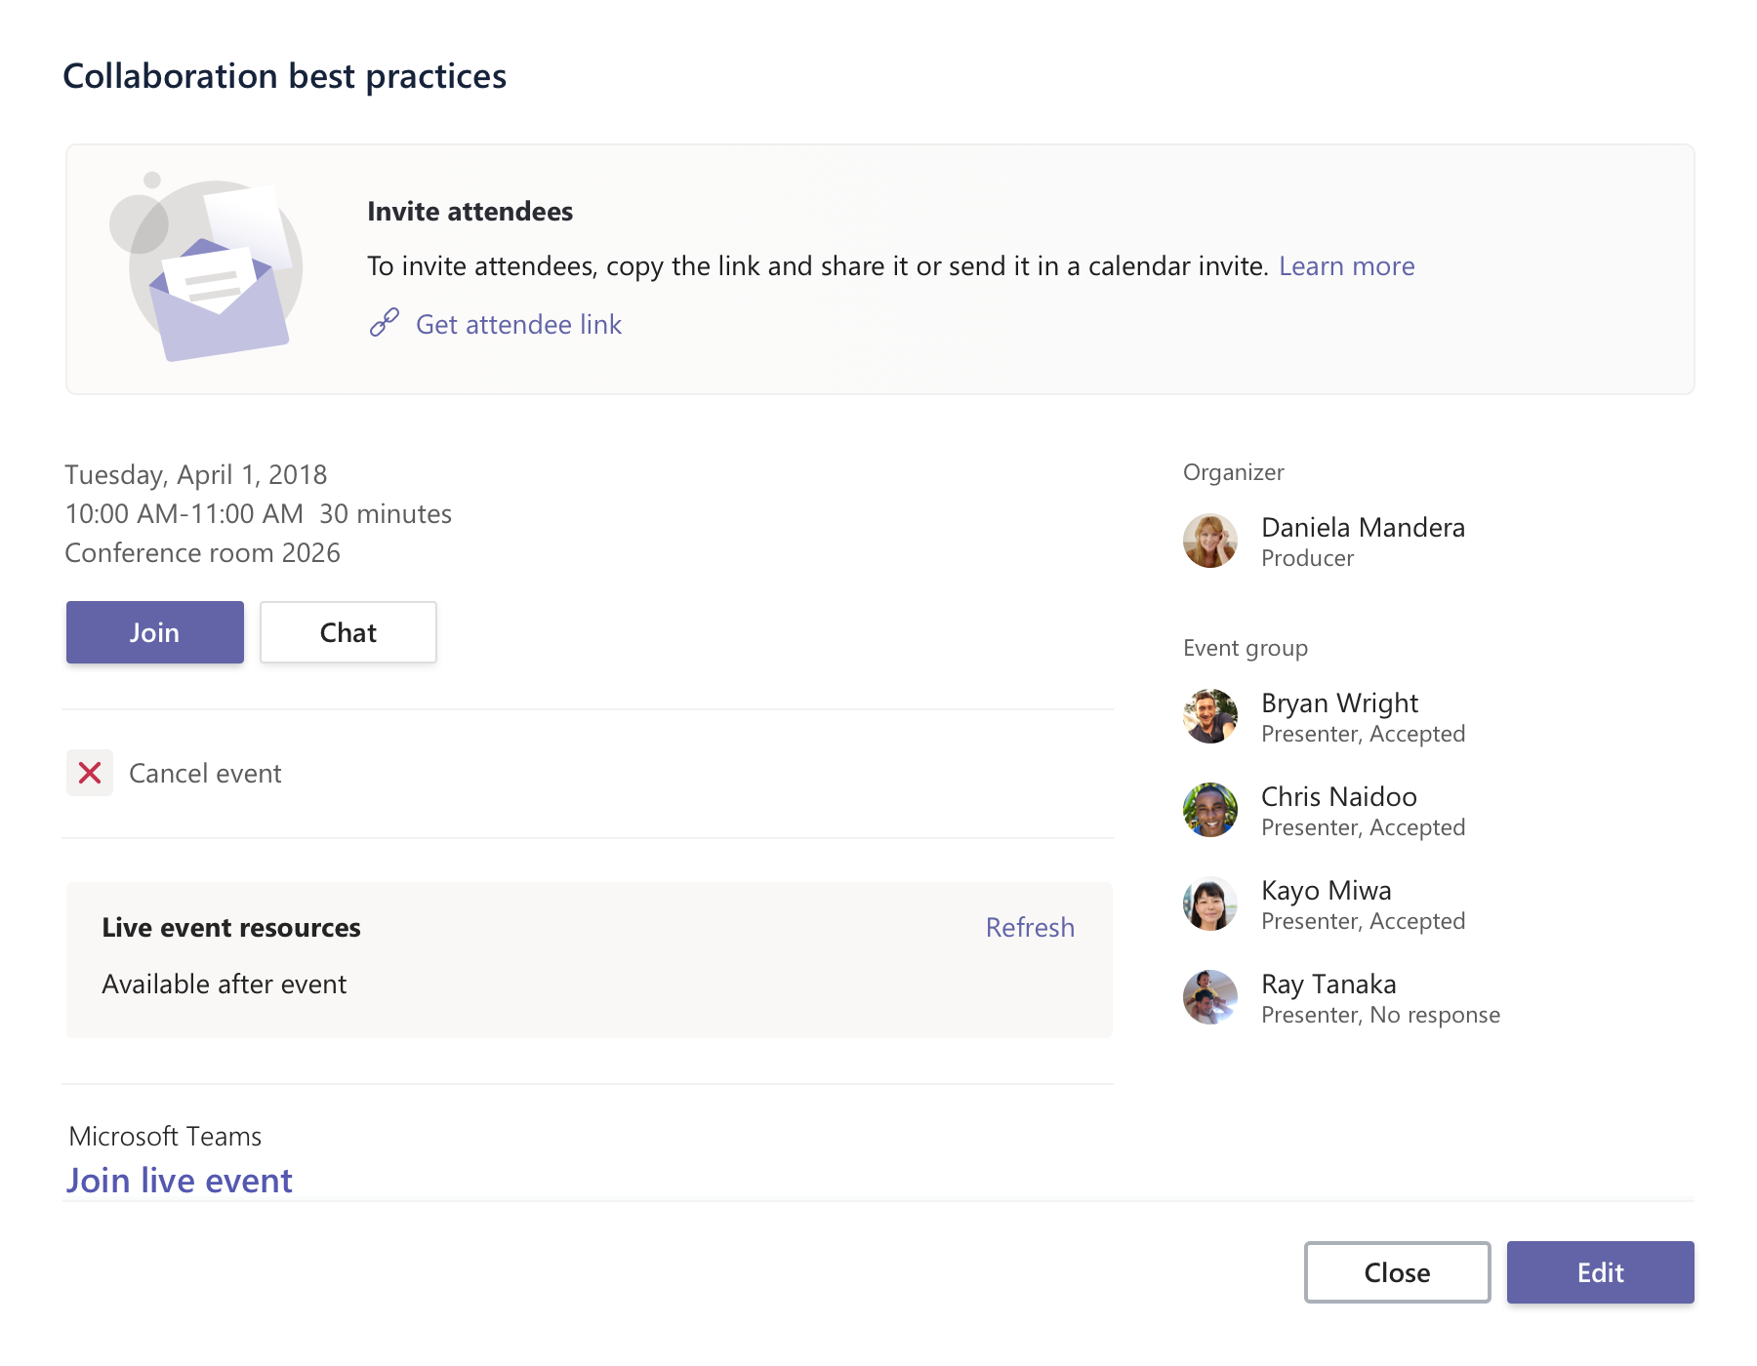Click the red X cancel icon
Screen dimensions: 1757x1366
click(90, 774)
